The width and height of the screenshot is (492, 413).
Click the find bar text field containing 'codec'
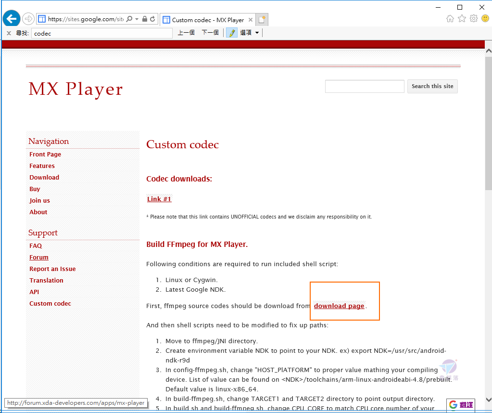pos(102,33)
